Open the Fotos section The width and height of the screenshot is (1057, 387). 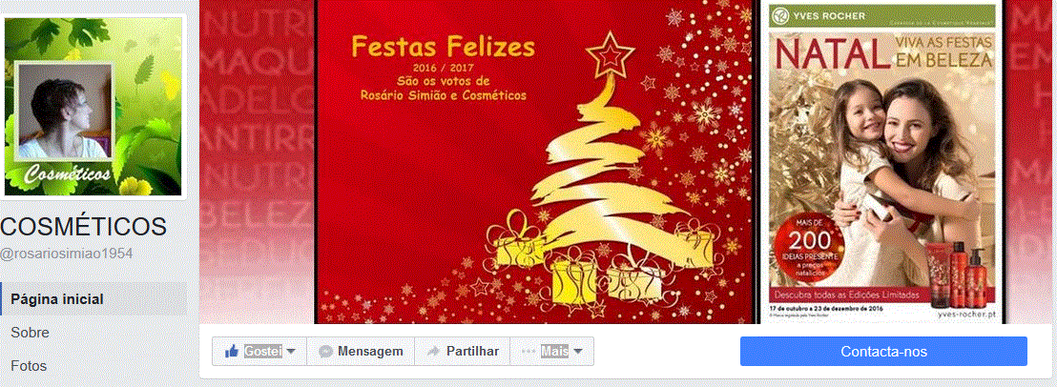[x=29, y=366]
